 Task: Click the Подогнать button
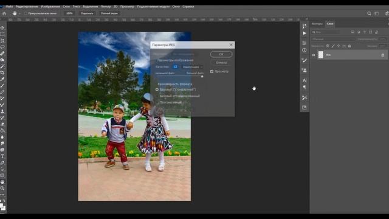[x=87, y=13]
